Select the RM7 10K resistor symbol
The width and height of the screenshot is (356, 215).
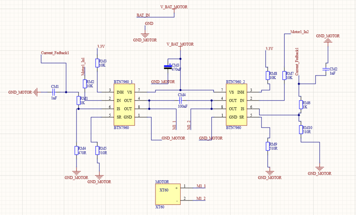(284, 75)
